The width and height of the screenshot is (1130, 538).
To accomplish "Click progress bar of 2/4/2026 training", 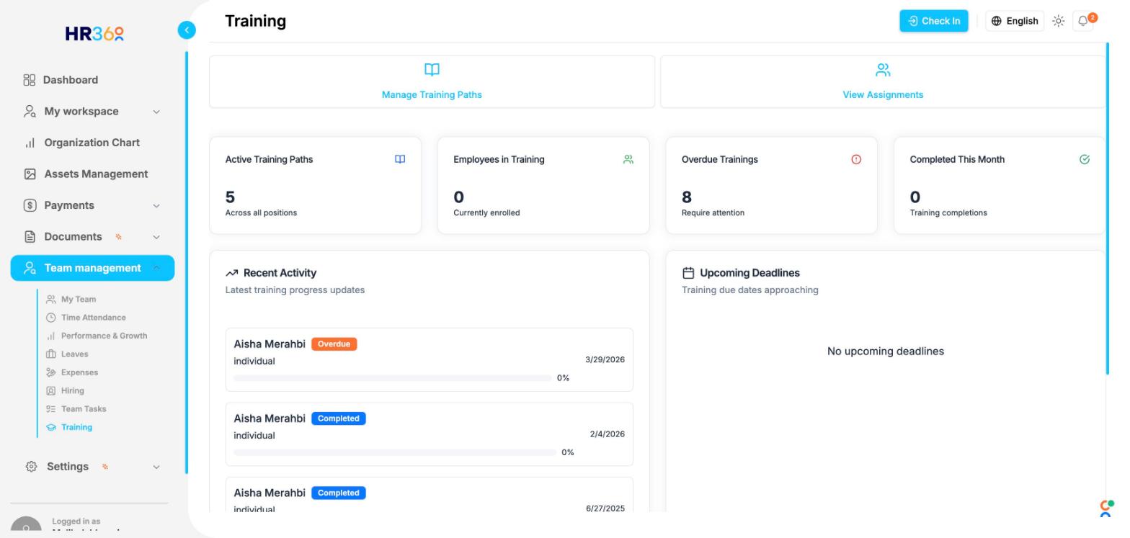I will click(x=395, y=452).
